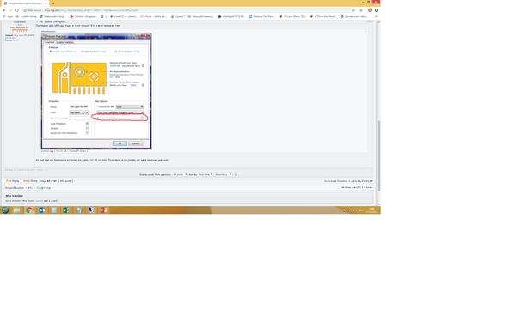
Task: Open the Board index breadcrumb link
Action: (14, 188)
